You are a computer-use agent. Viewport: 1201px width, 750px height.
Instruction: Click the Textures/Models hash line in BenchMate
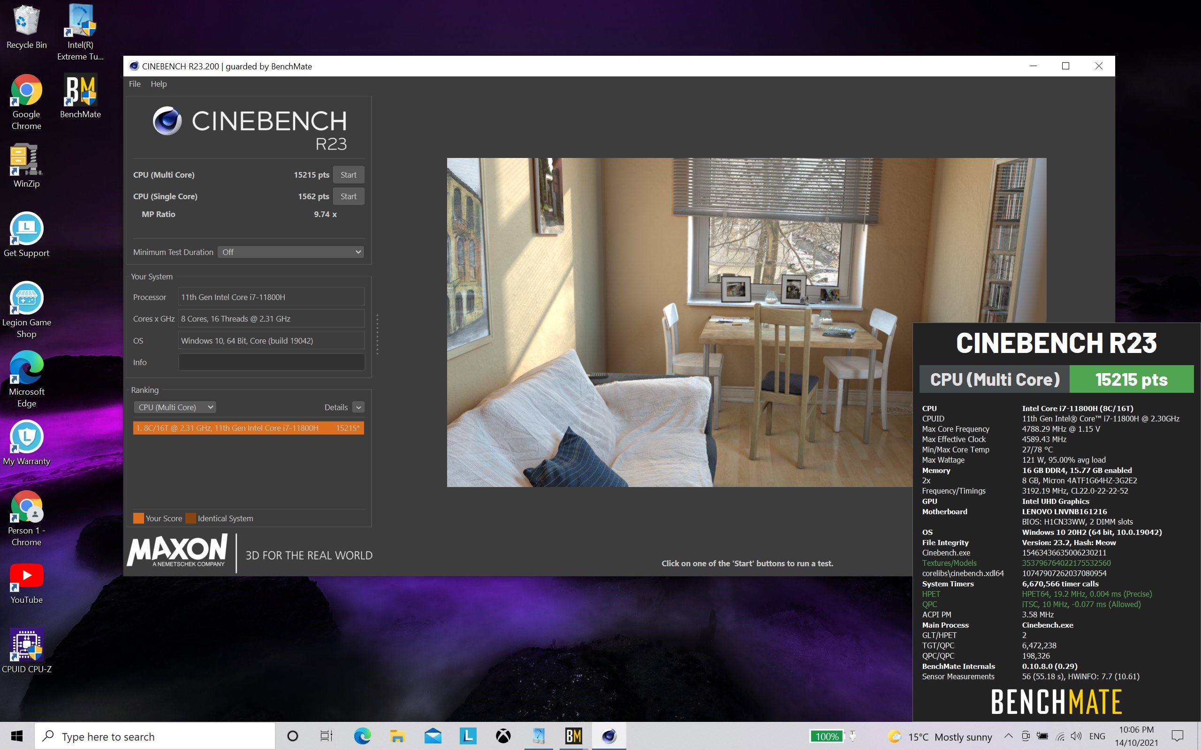1016,563
